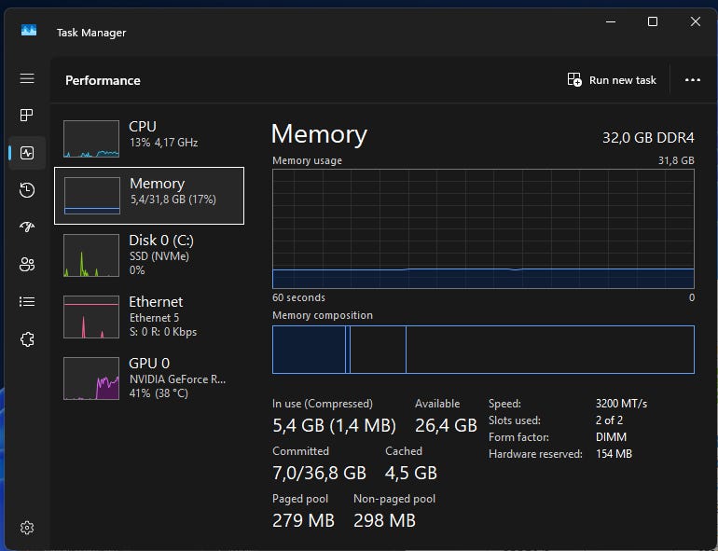718x551 pixels.
Task: Click the Memory usage graph
Action: pos(483,229)
